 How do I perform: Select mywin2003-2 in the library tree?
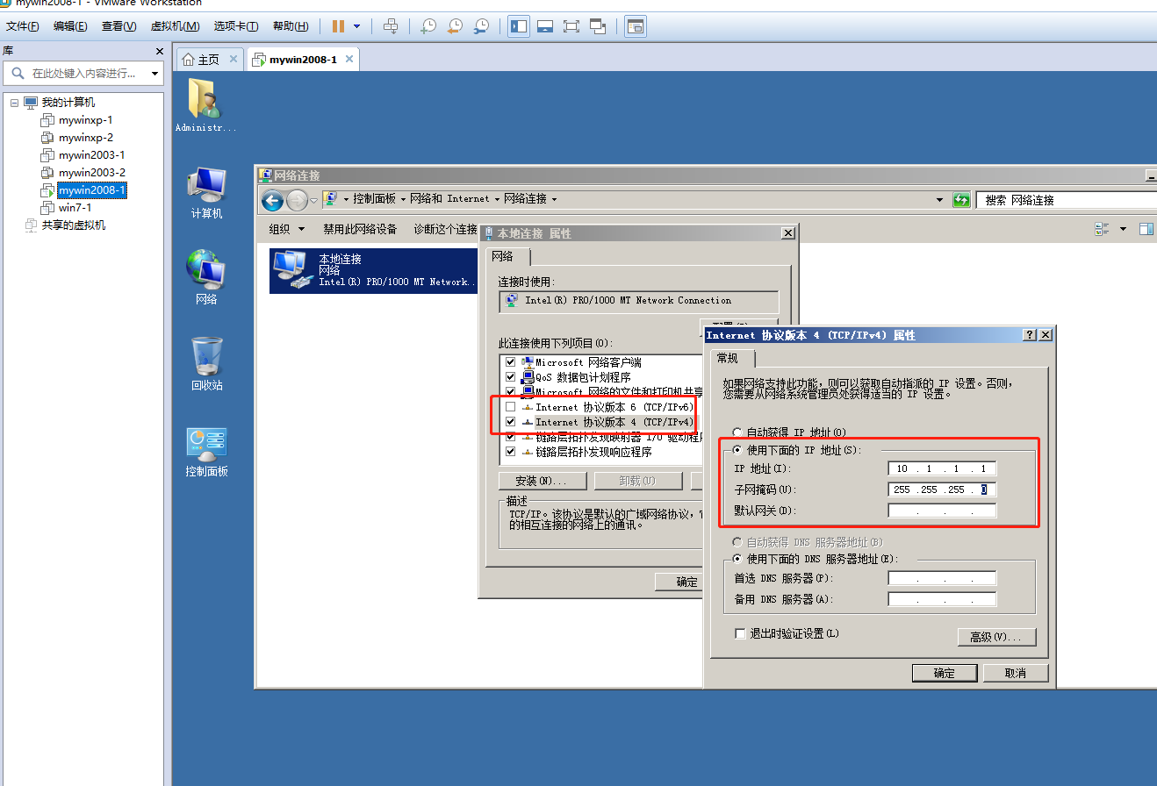pyautogui.click(x=91, y=173)
